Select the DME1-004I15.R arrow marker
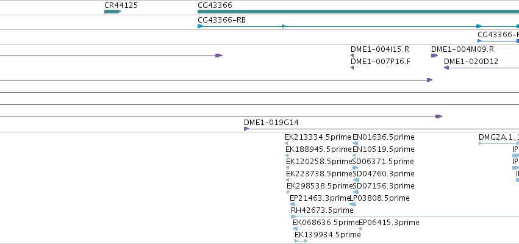The width and height of the screenshot is (519, 244). pyautogui.click(x=352, y=56)
